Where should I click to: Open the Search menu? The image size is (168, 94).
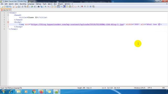(11, 4)
